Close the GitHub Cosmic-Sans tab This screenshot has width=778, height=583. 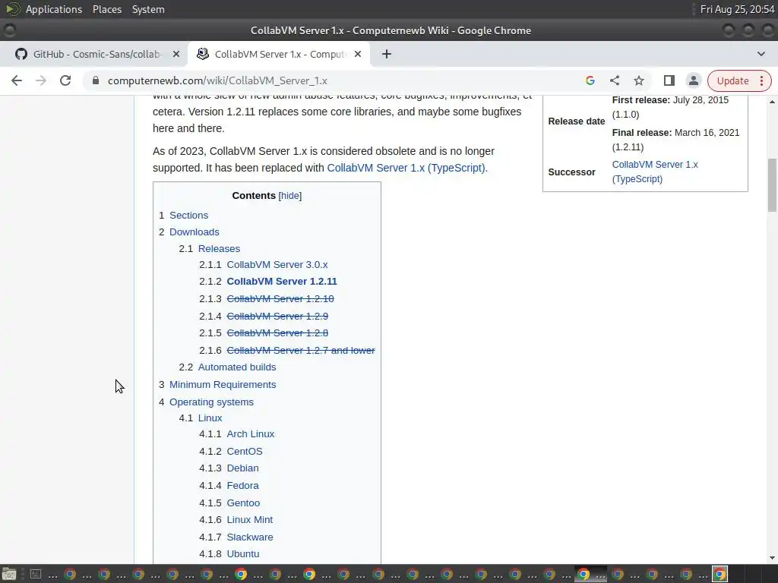176,54
